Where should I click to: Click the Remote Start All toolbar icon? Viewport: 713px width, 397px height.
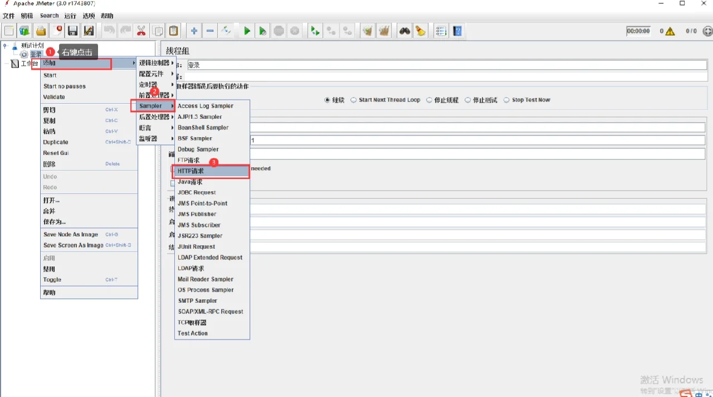(315, 31)
